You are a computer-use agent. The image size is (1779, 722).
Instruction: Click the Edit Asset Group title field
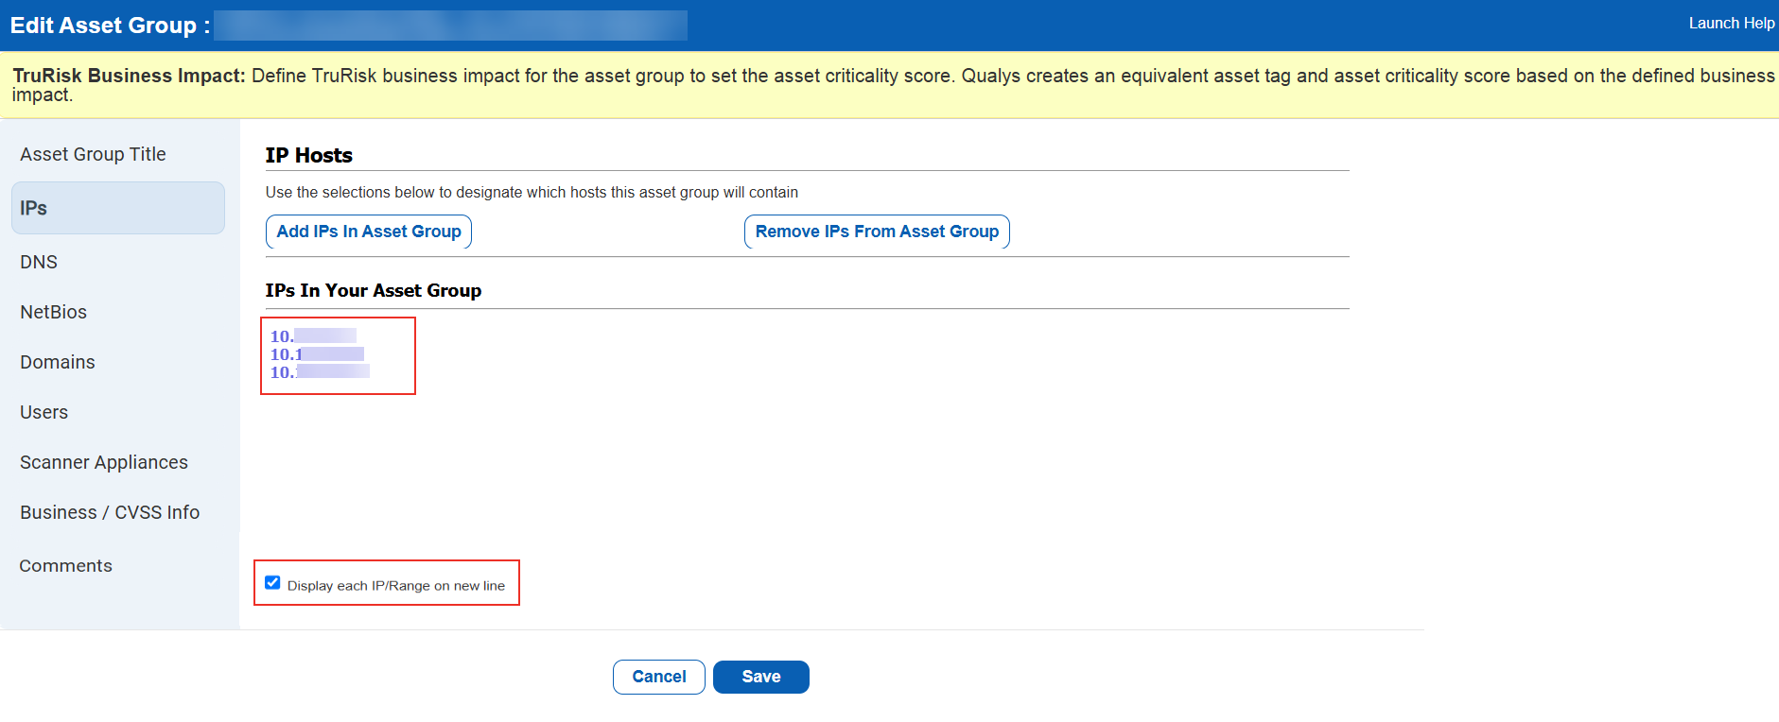(450, 26)
